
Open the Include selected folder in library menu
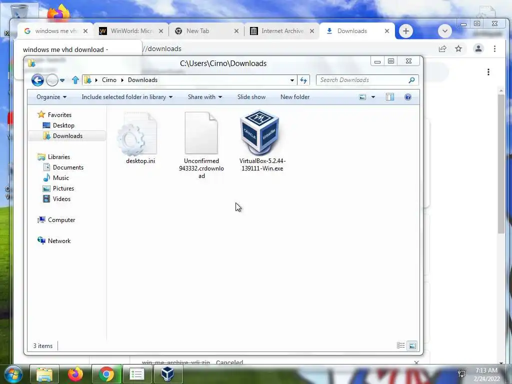127,97
